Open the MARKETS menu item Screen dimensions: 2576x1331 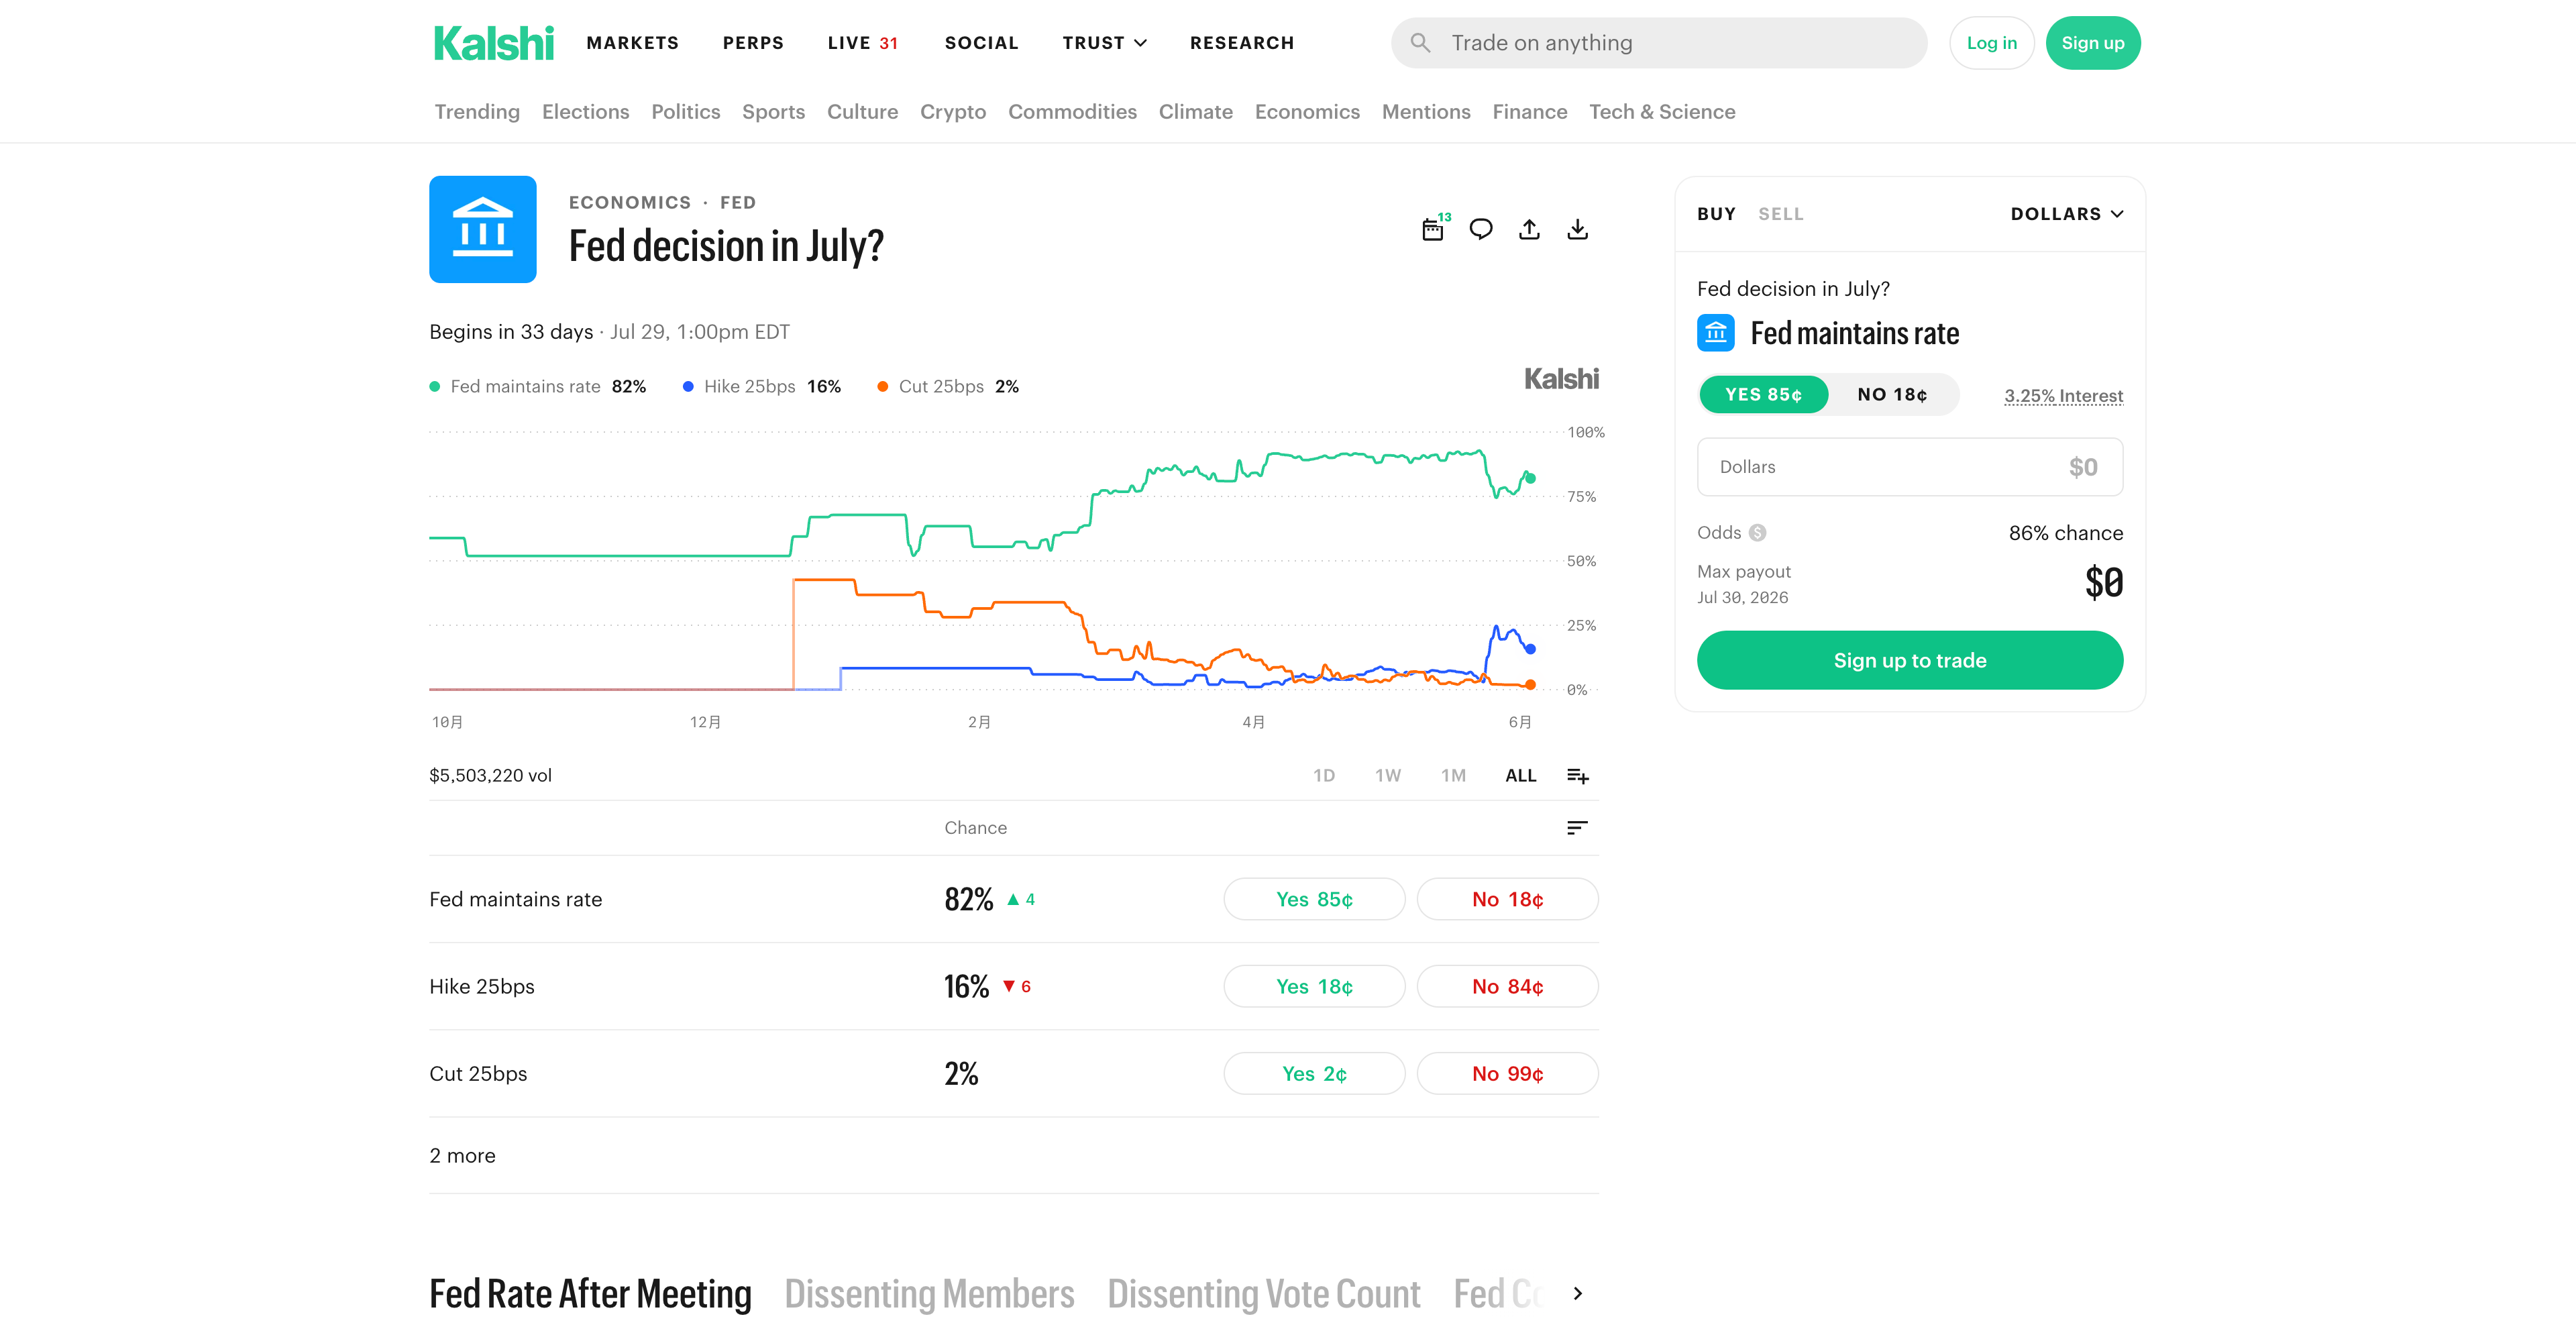[632, 43]
